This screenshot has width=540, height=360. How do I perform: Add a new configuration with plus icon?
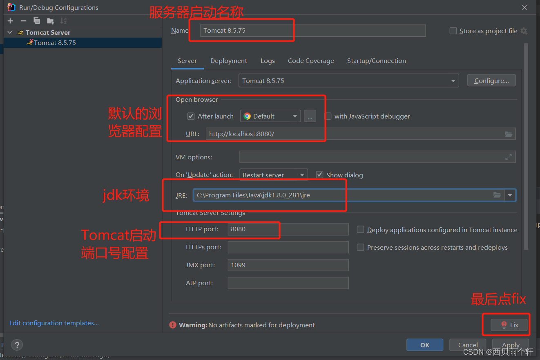pyautogui.click(x=10, y=21)
